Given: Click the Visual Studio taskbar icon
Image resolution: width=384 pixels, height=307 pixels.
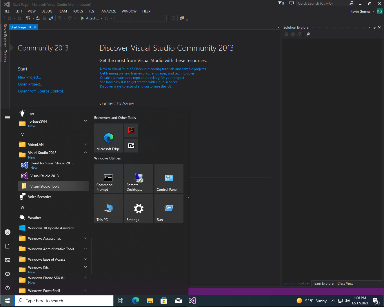Looking at the screenshot, I should (x=192, y=301).
